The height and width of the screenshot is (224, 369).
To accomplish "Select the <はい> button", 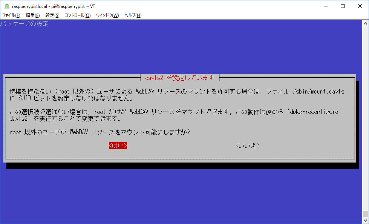I will pyautogui.click(x=118, y=146).
